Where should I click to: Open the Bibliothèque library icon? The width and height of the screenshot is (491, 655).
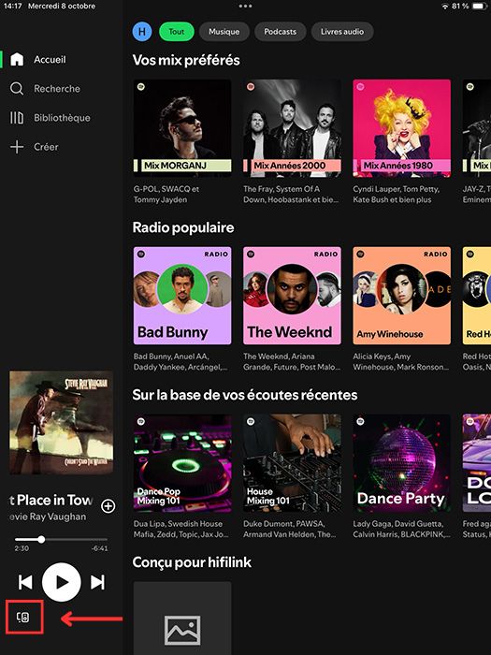[x=17, y=118]
